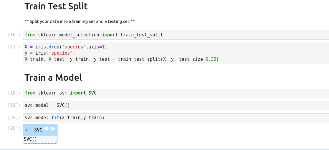Click the SVC estimator header label
The height and width of the screenshot is (150, 329).
pyautogui.click(x=38, y=130)
